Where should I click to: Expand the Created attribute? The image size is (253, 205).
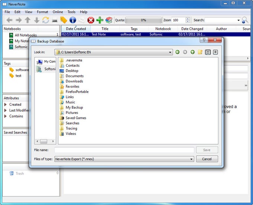pyautogui.click(x=5, y=105)
